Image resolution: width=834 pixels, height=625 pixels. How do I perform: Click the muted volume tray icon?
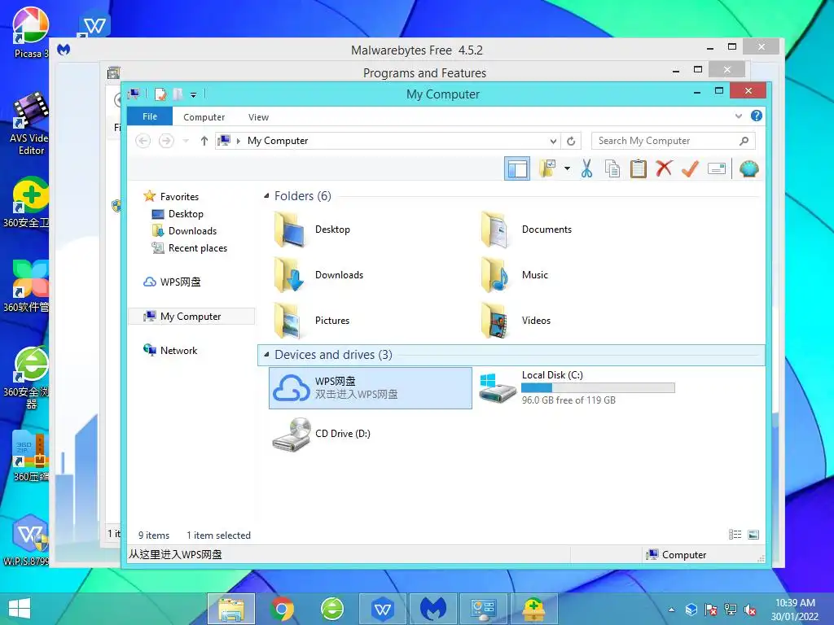point(750,610)
